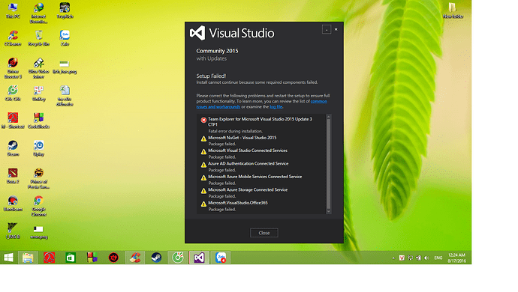Click the Windows Start button
The width and height of the screenshot is (518, 292).
click(8, 258)
